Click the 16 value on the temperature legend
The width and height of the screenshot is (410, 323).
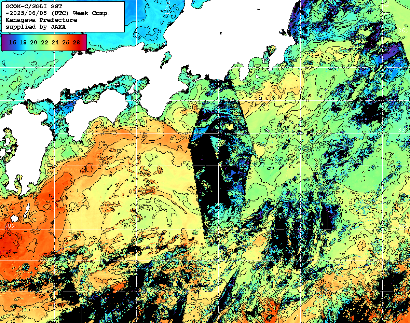point(12,42)
